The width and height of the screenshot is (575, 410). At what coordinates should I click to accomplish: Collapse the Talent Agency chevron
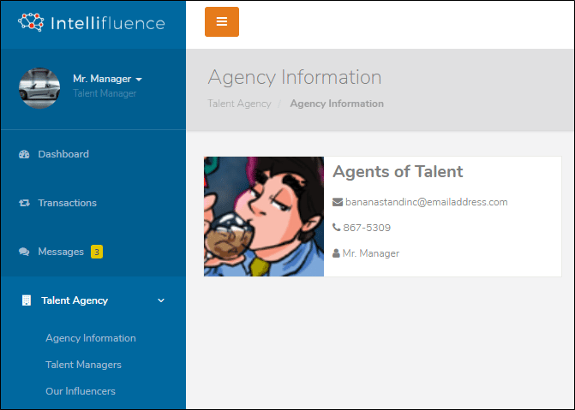(x=161, y=300)
